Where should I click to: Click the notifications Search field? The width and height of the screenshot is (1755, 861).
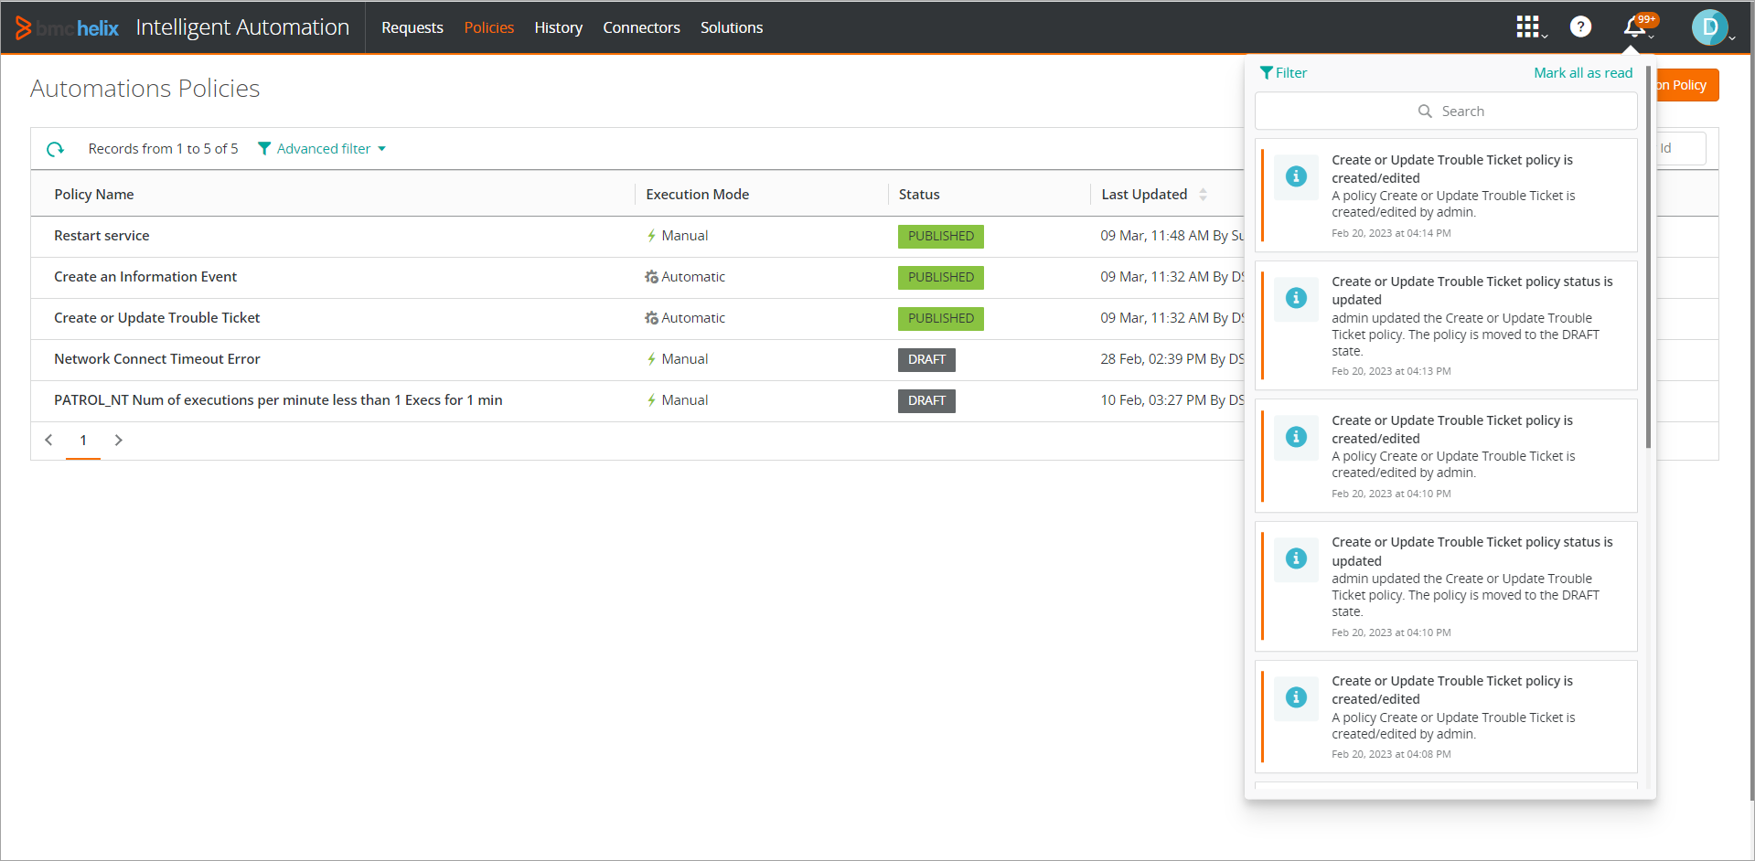click(1446, 112)
